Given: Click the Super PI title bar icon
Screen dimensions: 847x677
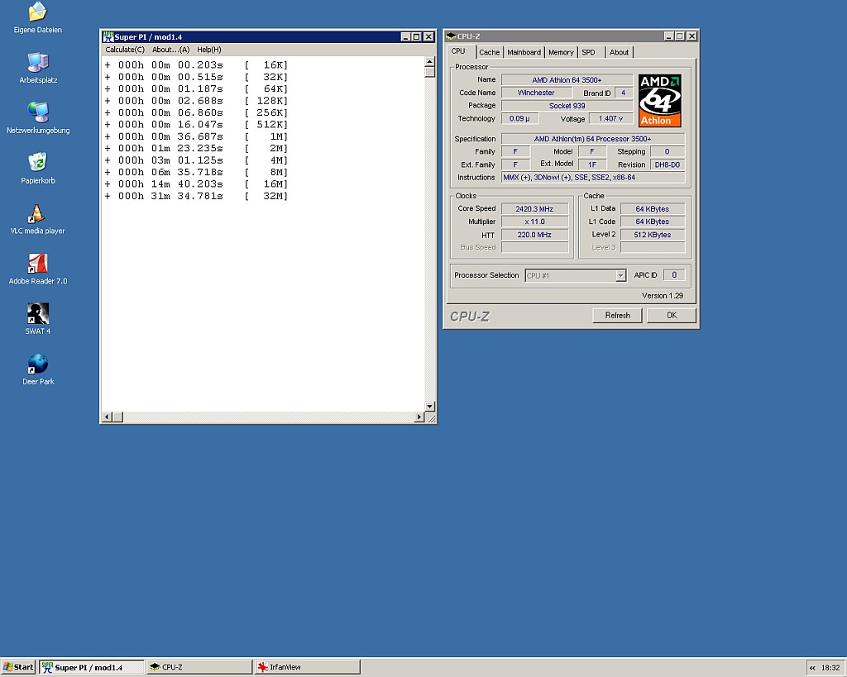Looking at the screenshot, I should (108, 36).
